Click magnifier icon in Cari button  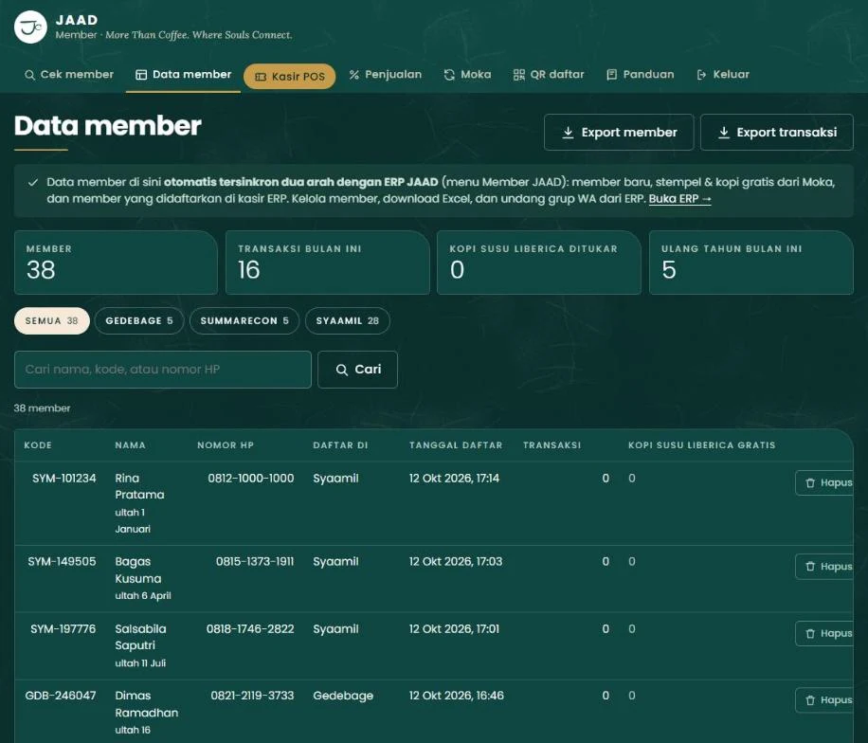[342, 370]
